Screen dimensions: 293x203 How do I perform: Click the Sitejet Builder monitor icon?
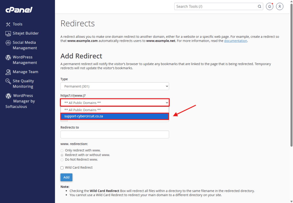(x=8, y=33)
